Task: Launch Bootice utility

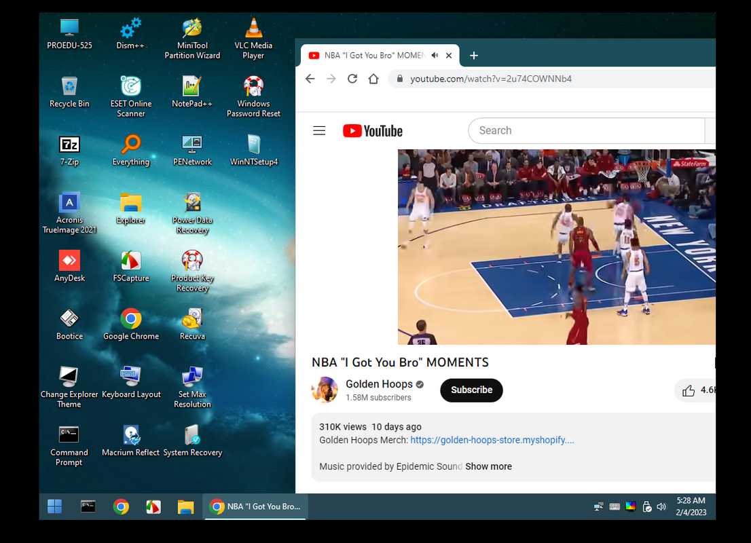Action: [69, 324]
